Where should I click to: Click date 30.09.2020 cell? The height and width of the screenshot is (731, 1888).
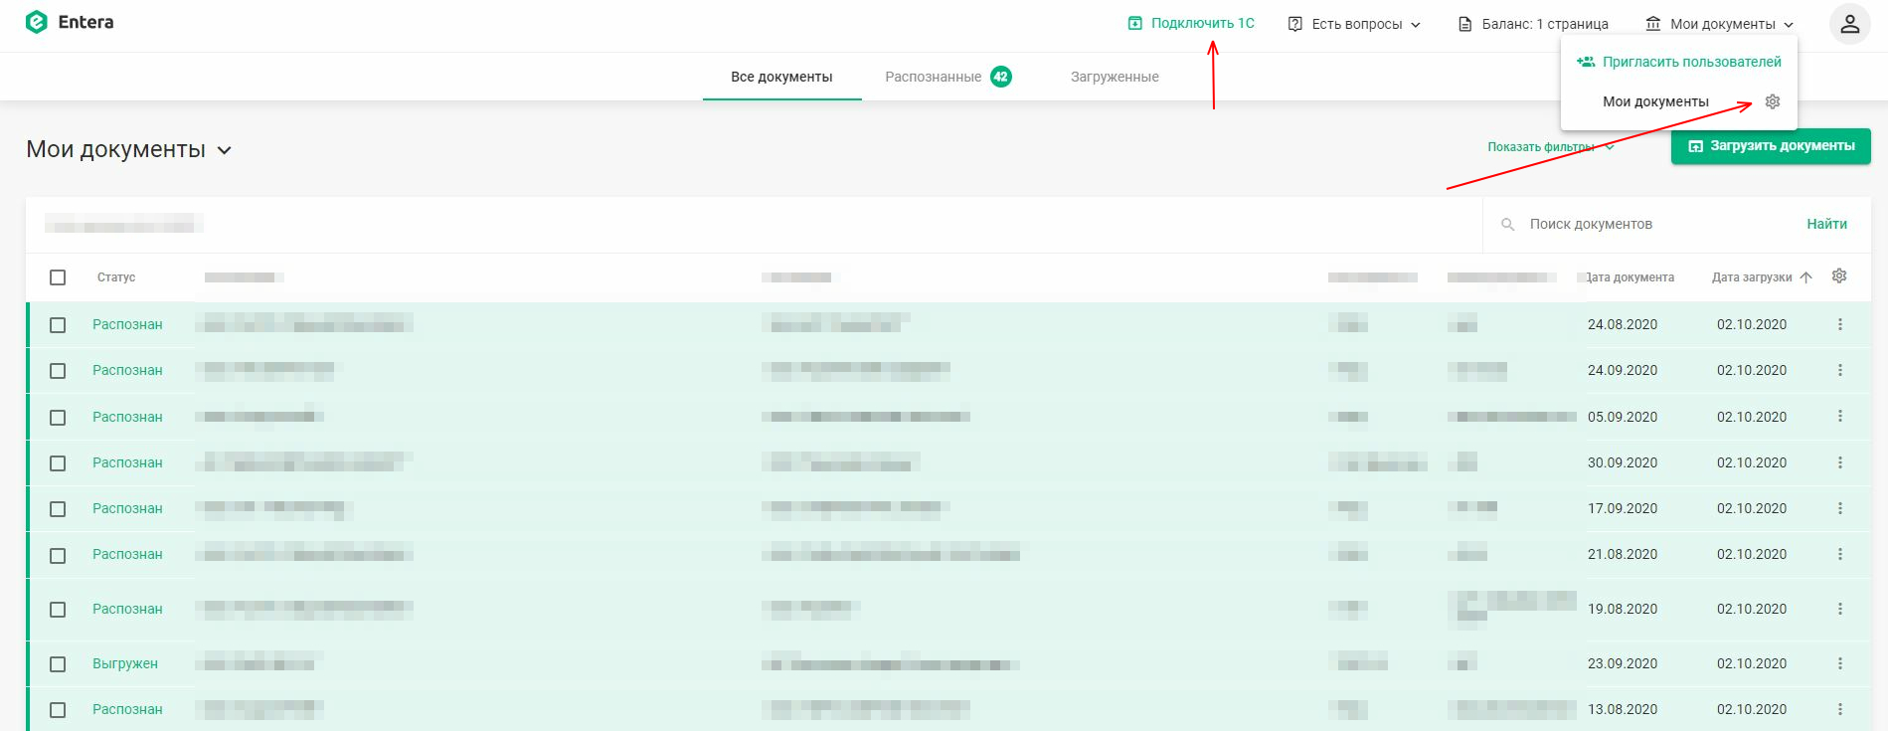(x=1623, y=462)
